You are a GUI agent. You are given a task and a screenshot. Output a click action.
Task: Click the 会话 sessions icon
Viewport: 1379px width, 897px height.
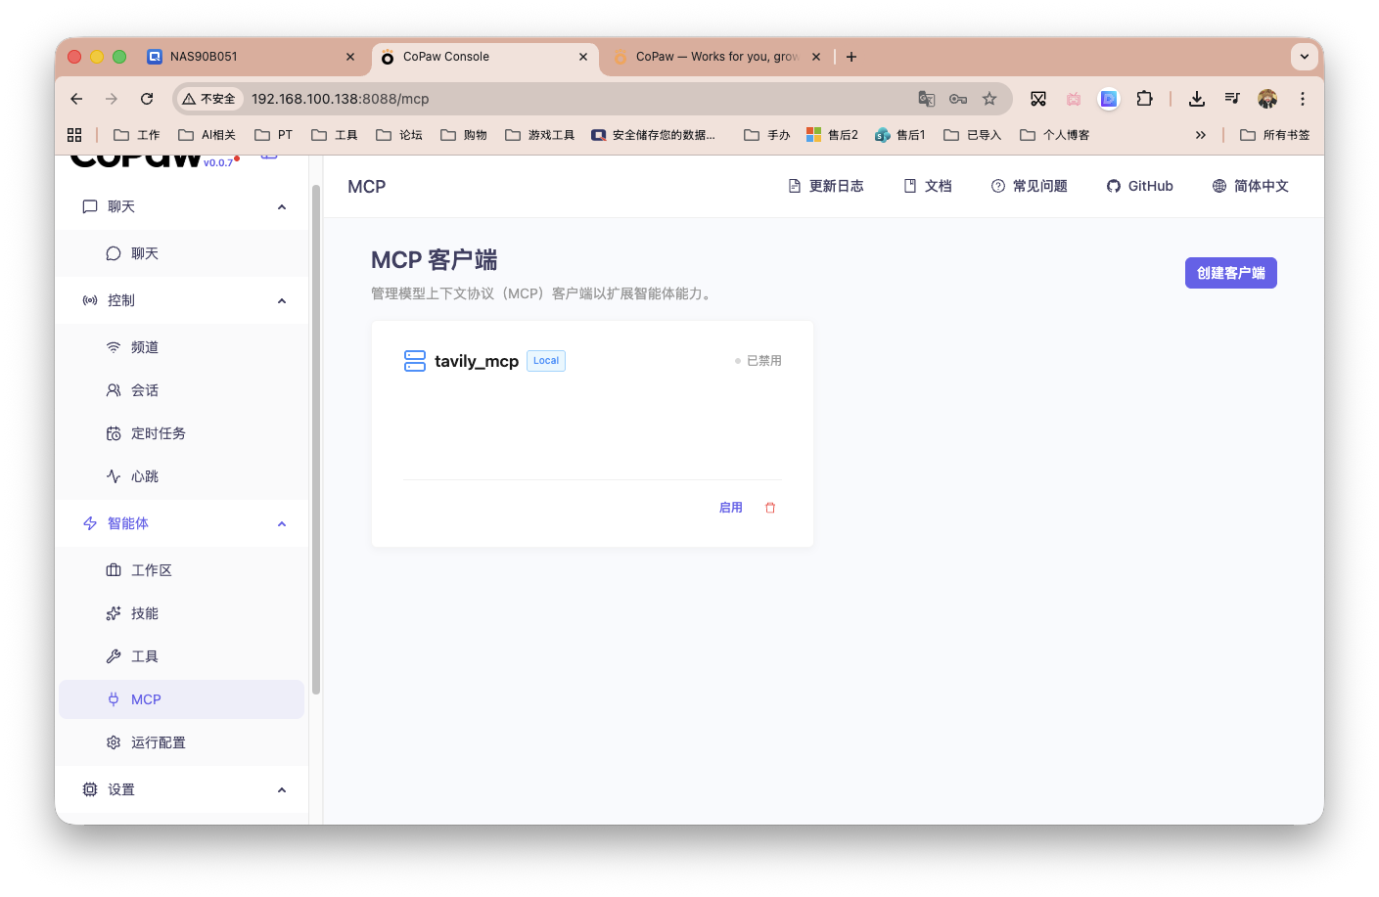point(112,389)
